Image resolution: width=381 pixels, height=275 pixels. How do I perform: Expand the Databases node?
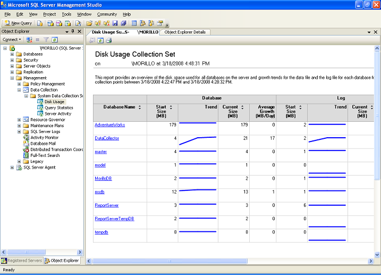coord(12,54)
